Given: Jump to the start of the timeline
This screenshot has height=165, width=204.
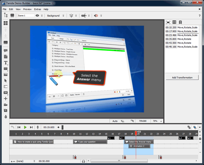Looking at the screenshot, I should (x=19, y=127).
